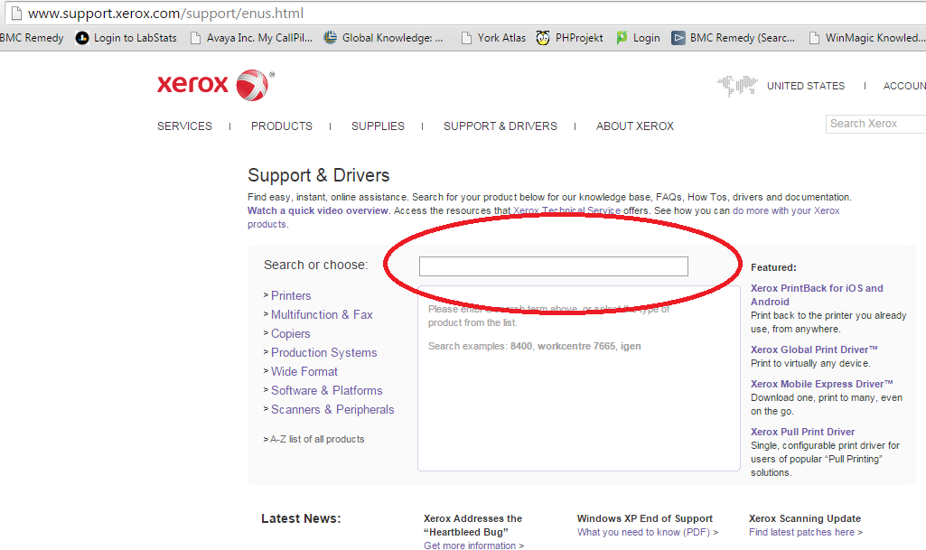
Task: Click the Xerox logo
Action: coord(216,85)
